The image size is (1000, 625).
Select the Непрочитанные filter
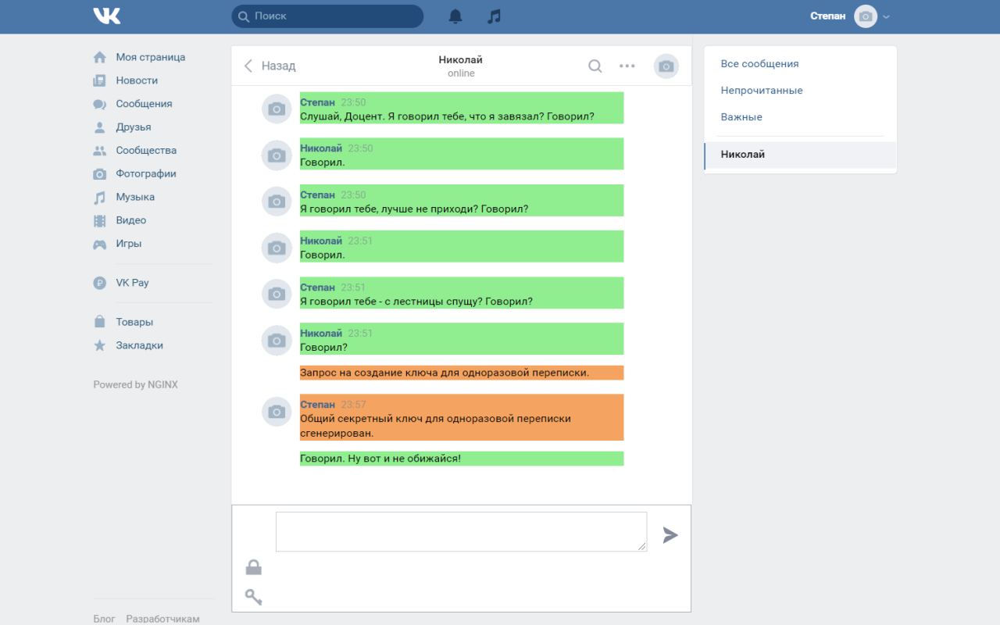point(762,91)
